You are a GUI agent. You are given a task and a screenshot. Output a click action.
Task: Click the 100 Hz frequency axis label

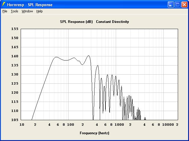tap(71, 125)
